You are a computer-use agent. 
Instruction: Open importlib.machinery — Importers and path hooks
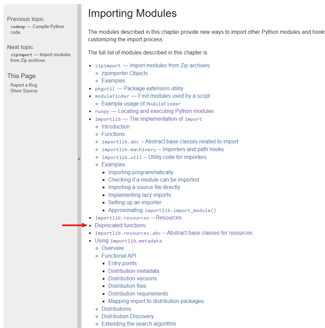pyautogui.click(x=162, y=149)
